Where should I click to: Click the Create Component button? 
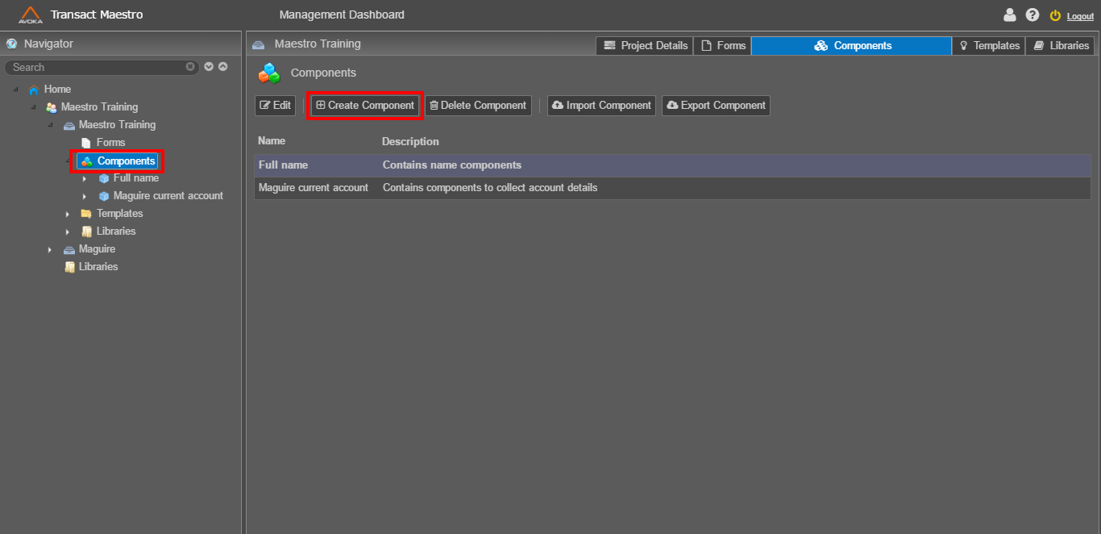(x=364, y=105)
